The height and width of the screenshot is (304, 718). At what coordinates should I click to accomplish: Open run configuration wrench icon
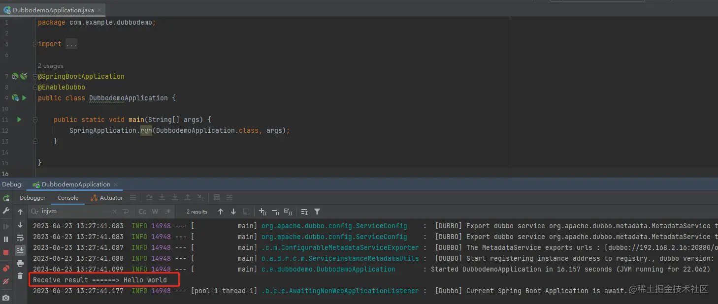(x=6, y=211)
